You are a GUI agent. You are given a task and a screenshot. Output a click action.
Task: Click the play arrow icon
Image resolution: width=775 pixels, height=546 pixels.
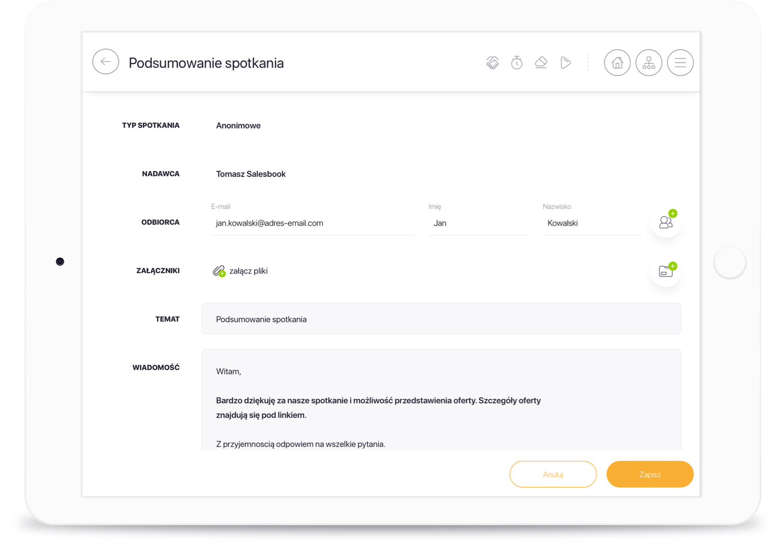coord(565,63)
